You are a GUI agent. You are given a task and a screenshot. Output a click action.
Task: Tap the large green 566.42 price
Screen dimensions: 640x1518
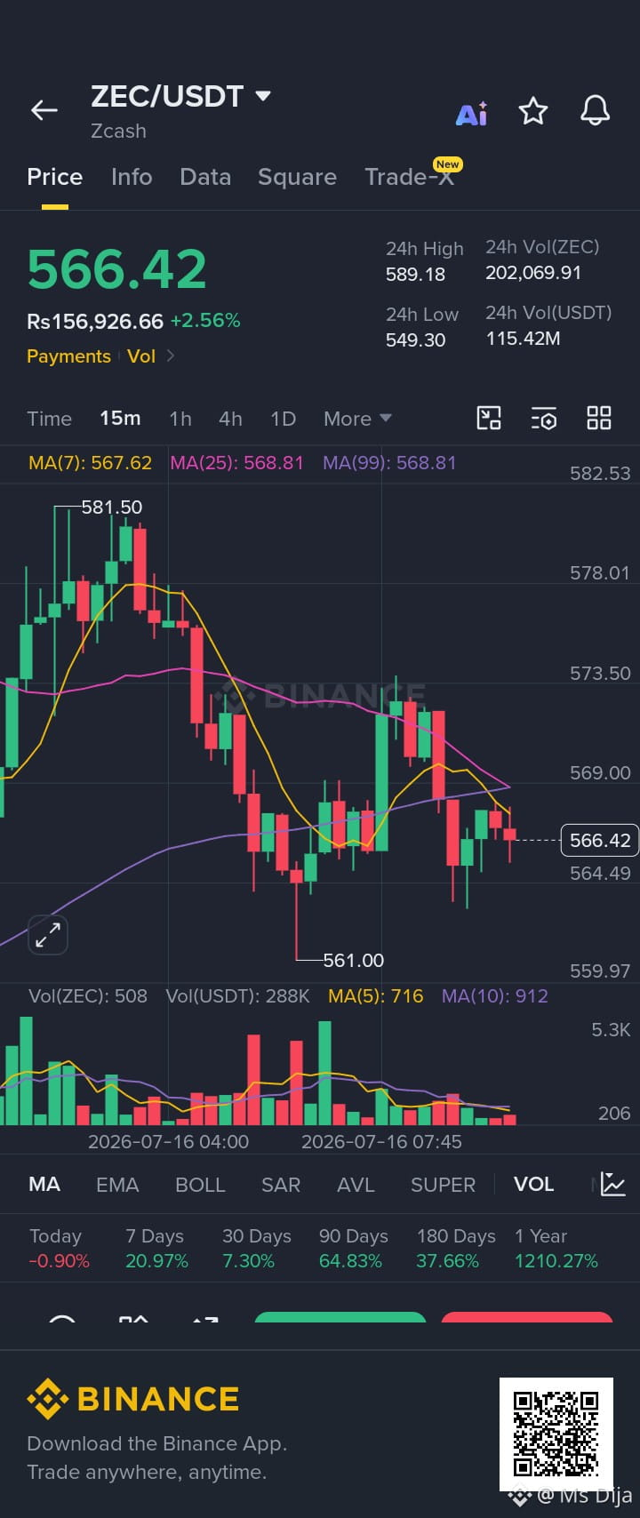pos(116,269)
